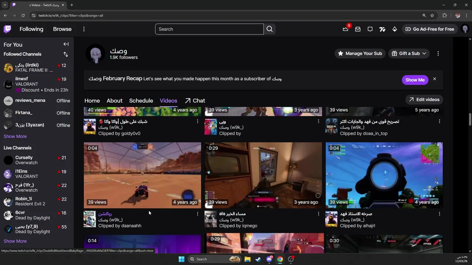This screenshot has width=472, height=265.
Task: Sort the followed channels list
Action: [x=66, y=54]
